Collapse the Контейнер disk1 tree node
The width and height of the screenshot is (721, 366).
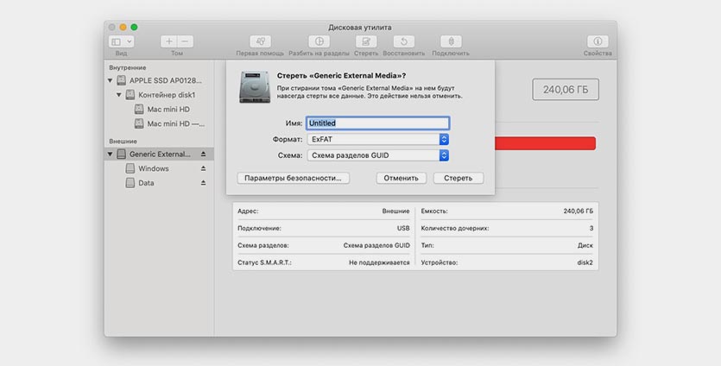118,95
